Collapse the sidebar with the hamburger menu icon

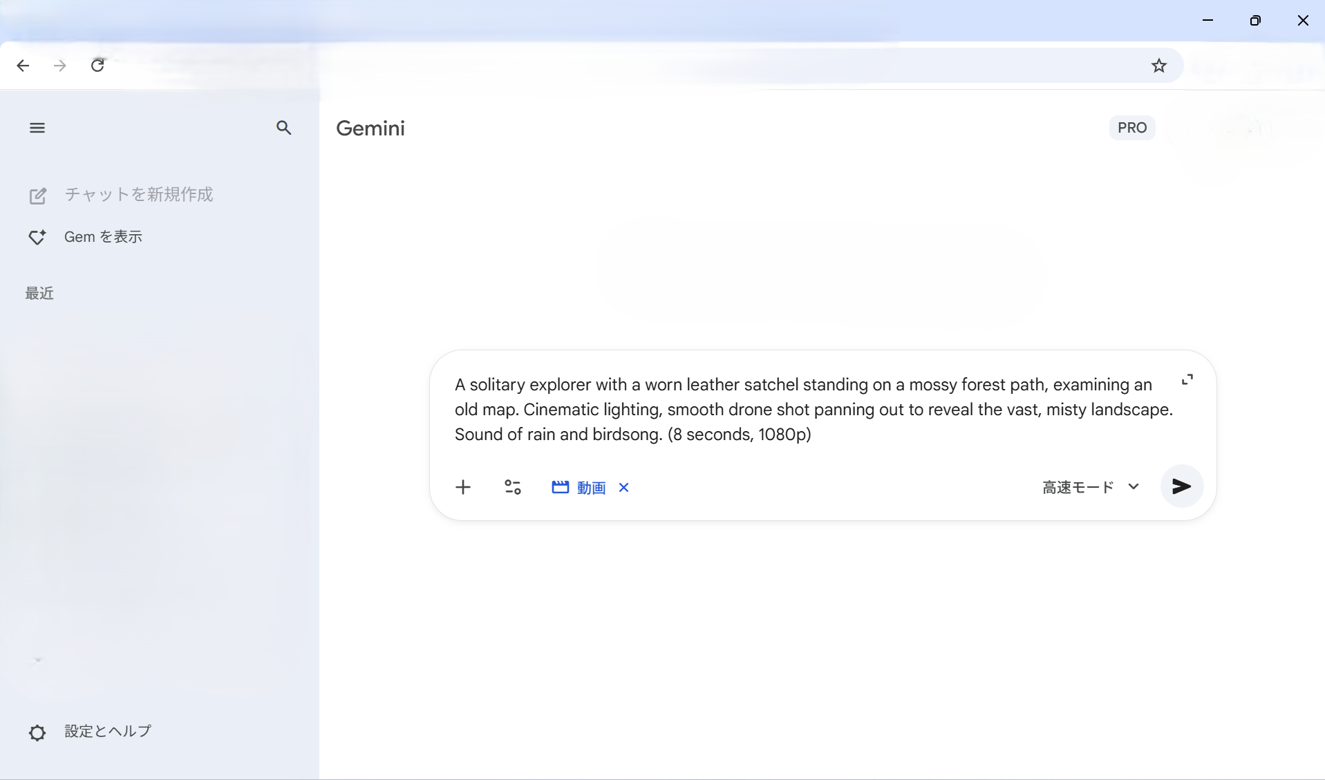(x=37, y=128)
